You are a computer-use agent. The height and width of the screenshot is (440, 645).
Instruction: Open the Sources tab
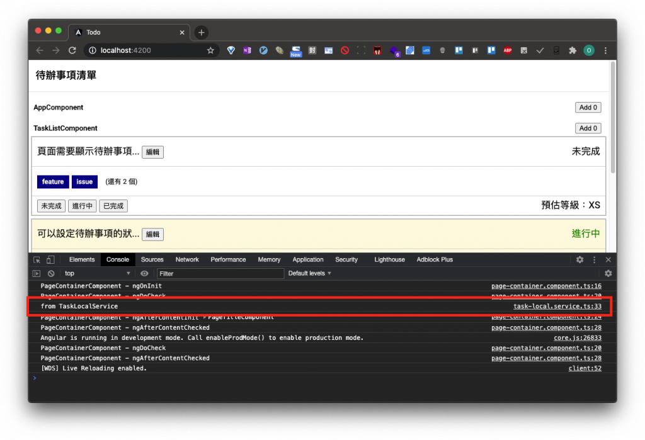(152, 260)
